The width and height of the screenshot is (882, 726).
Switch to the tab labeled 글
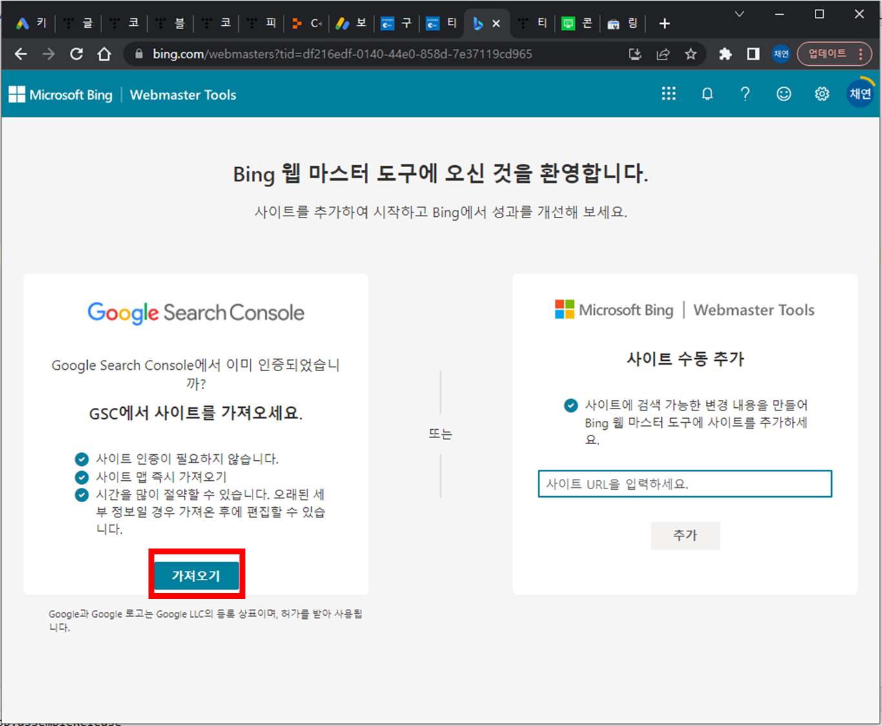[79, 23]
